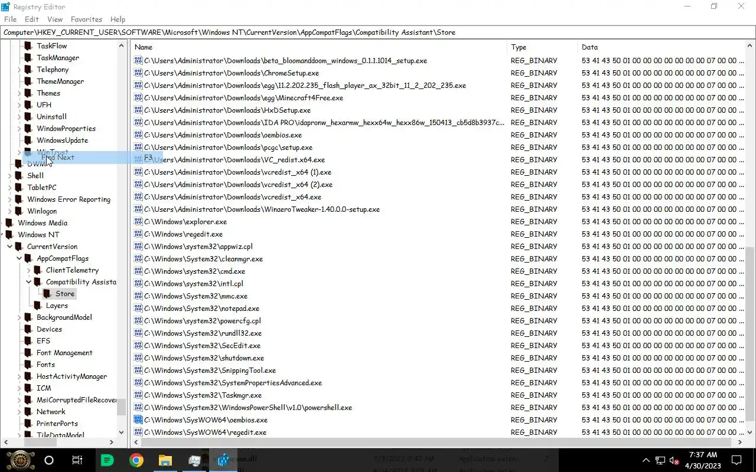Sort values by the Type column header
This screenshot has height=472, width=756.
click(542, 47)
